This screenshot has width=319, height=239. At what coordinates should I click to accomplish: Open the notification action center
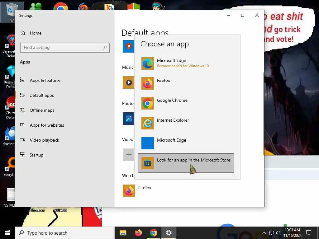309,233
